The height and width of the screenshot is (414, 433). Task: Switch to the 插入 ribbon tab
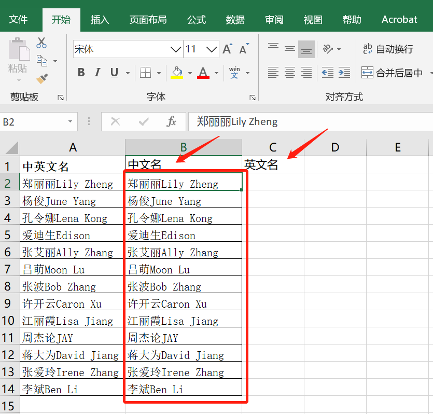[100, 19]
